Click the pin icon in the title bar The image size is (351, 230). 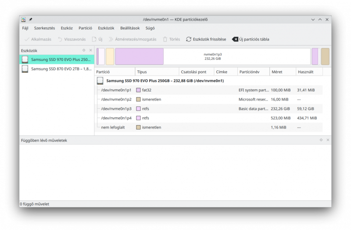30,20
